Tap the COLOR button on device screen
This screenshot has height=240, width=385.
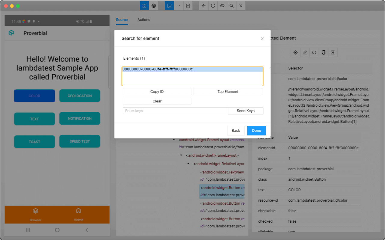pyautogui.click(x=34, y=96)
